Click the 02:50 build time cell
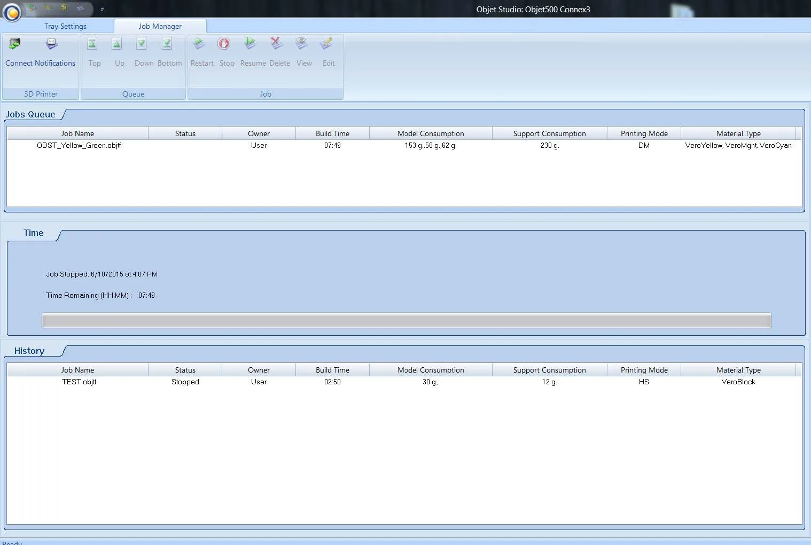Viewport: 811px width, 545px height. (x=332, y=382)
